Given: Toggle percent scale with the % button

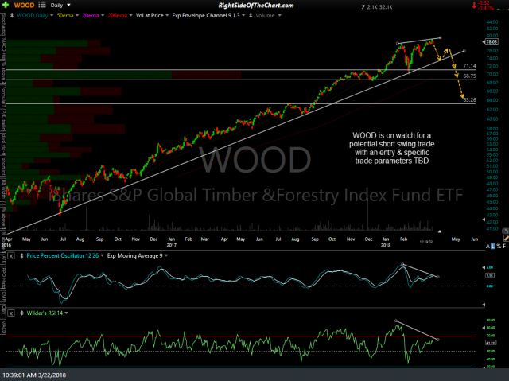Looking at the screenshot, I should pos(499,247).
